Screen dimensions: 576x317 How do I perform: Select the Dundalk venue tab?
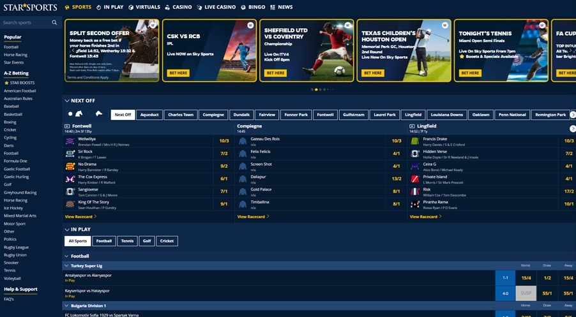[x=241, y=115]
